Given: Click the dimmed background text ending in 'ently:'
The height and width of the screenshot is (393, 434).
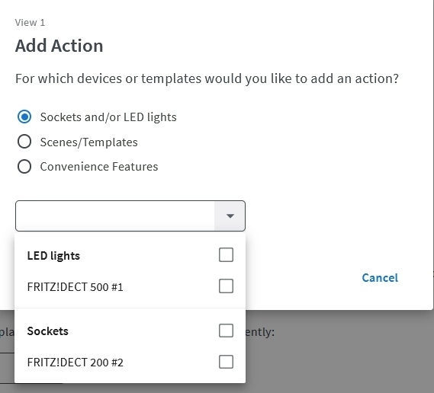Looking at the screenshot, I should (x=260, y=332).
